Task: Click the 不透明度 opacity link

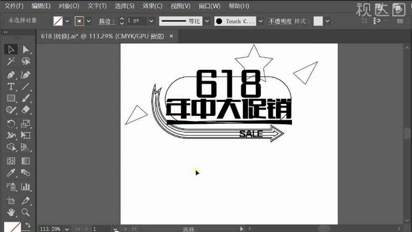Action: tap(280, 21)
